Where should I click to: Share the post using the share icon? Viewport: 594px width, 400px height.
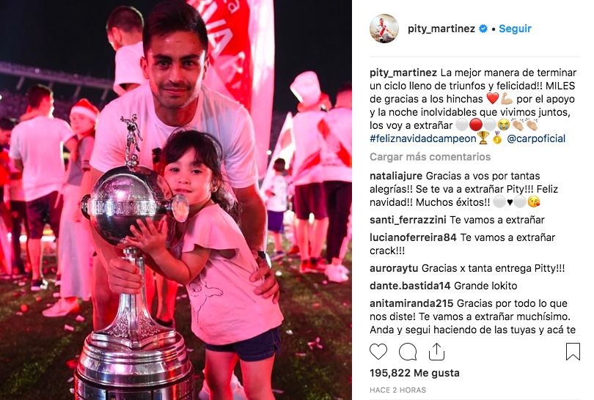click(436, 352)
